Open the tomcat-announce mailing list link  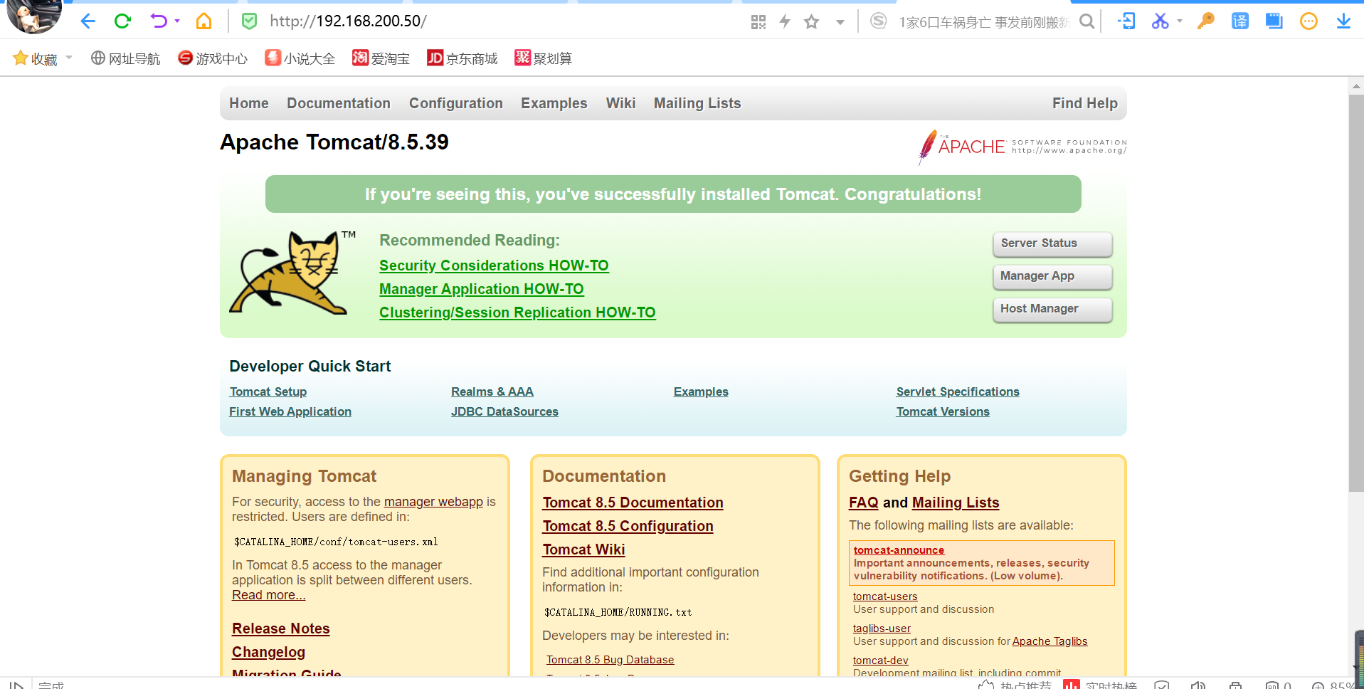[899, 550]
